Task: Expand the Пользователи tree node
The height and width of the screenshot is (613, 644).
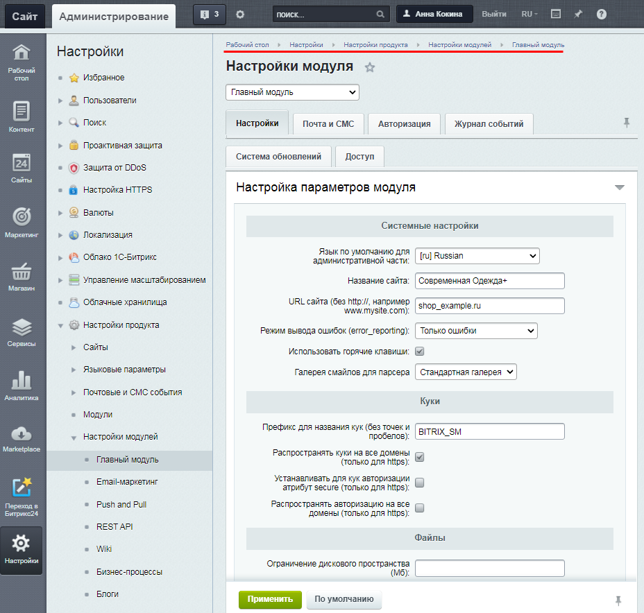Action: (60, 101)
